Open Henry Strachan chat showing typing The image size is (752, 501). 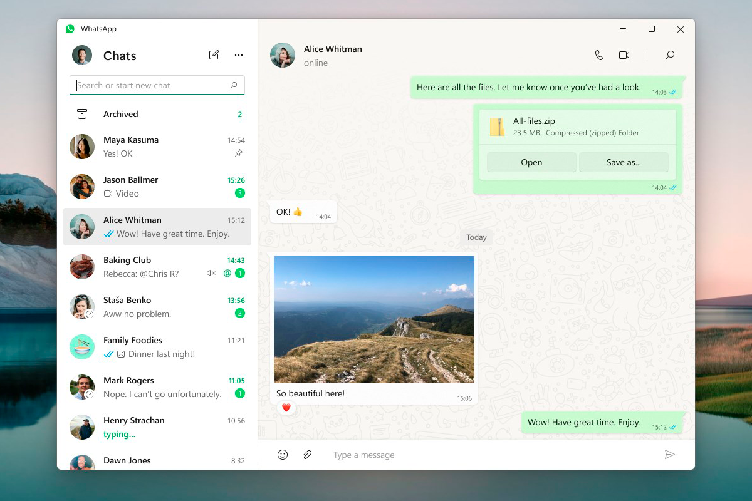157,427
